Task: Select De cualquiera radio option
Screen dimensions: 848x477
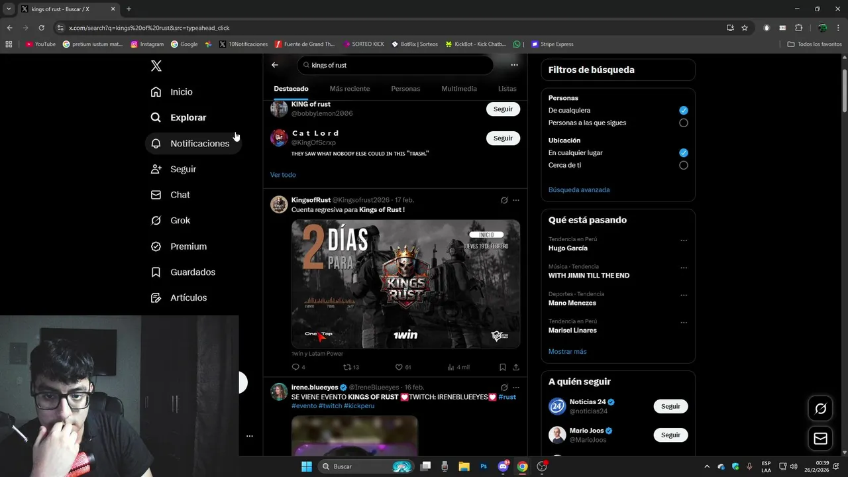Action: tap(683, 111)
